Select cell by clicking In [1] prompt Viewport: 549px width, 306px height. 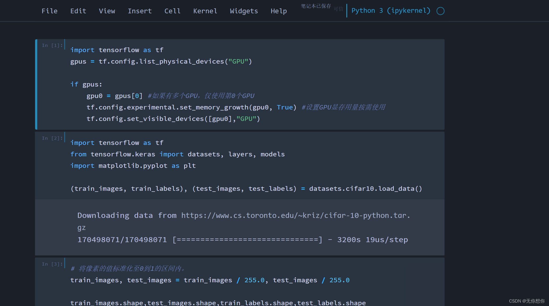click(x=52, y=45)
